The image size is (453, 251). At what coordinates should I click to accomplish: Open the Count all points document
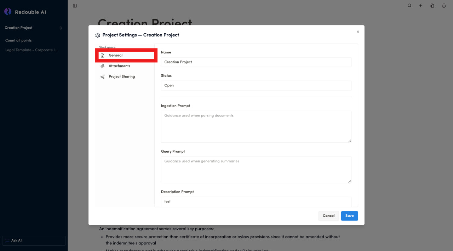click(18, 40)
